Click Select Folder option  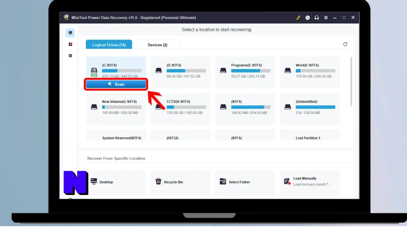point(245,182)
